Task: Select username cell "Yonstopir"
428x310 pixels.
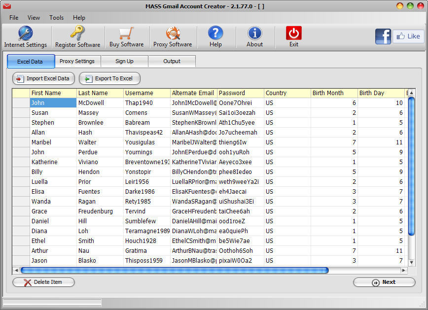Action: [147, 172]
